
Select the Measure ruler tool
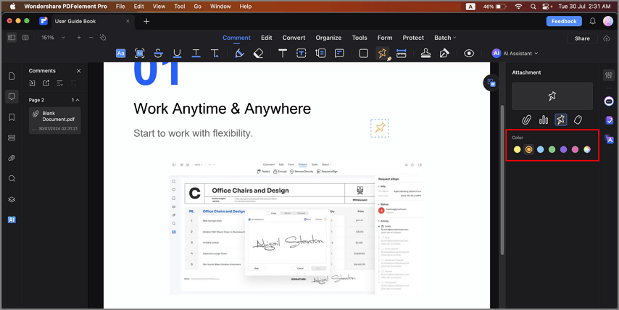(x=401, y=54)
